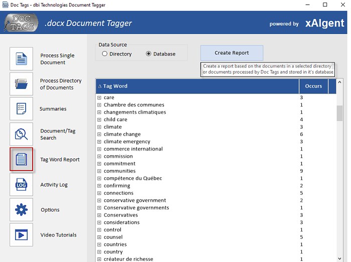Click the app icon in the title bar
Viewport: 351px width, 262px height.
coord(5,4)
